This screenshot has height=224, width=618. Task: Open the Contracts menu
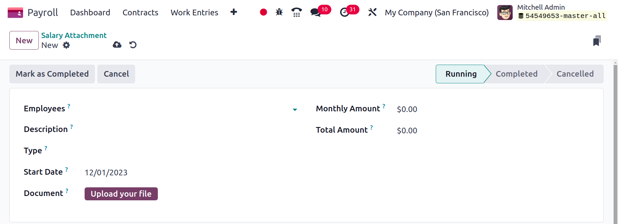pos(140,13)
